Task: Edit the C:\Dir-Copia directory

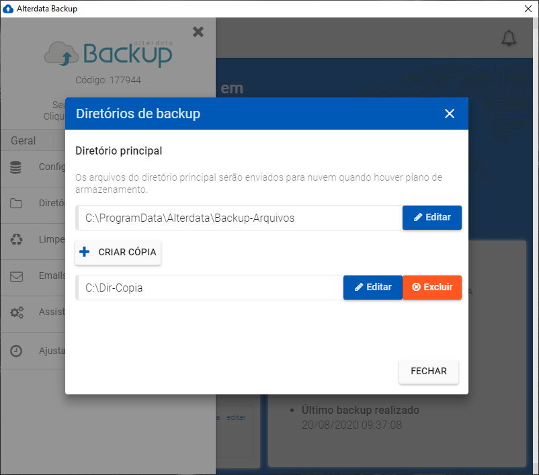Action: click(x=373, y=288)
